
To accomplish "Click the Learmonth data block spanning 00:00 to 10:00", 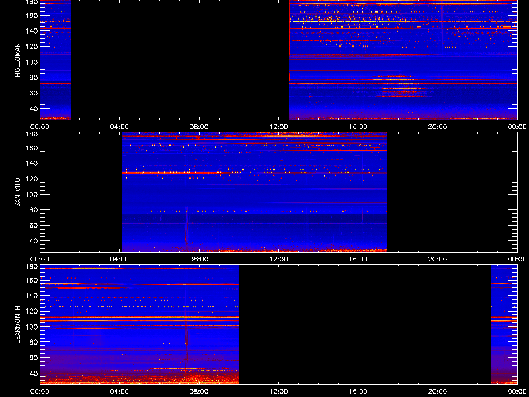I will coord(140,325).
